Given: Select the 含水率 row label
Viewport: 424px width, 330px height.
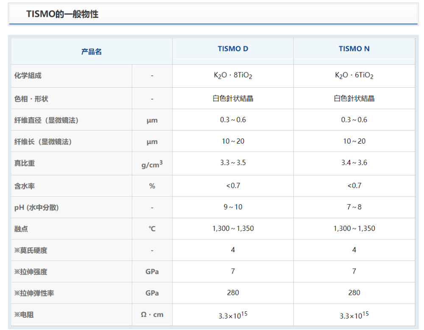Looking at the screenshot, I should click(x=24, y=186).
